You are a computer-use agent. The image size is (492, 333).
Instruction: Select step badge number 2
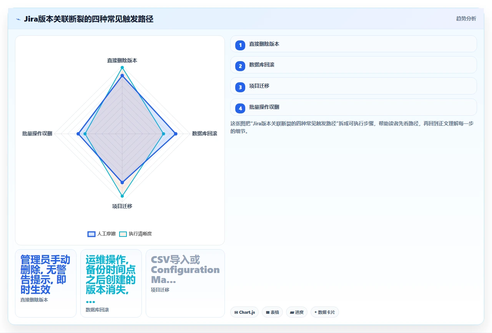pos(240,66)
